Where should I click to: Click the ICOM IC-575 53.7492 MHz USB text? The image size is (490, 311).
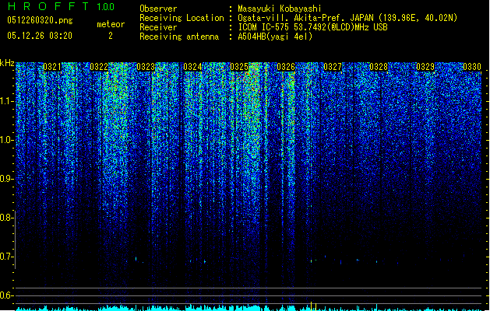tap(312, 27)
